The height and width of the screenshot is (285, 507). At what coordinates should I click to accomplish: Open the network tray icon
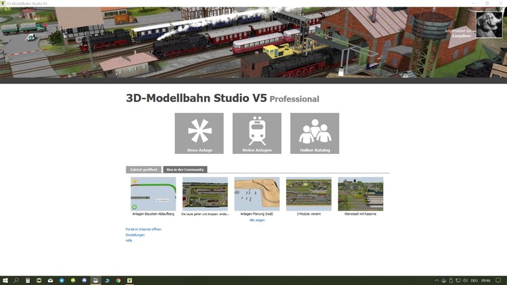point(458,280)
